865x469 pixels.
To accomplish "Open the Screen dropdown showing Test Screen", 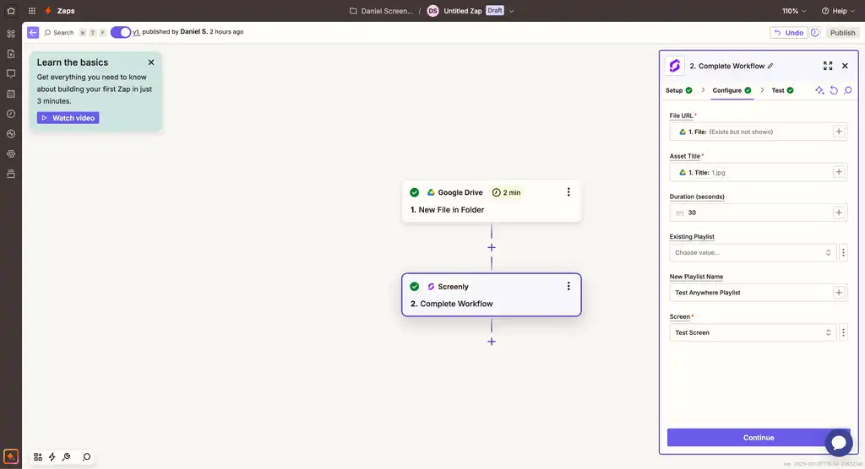I will click(753, 332).
